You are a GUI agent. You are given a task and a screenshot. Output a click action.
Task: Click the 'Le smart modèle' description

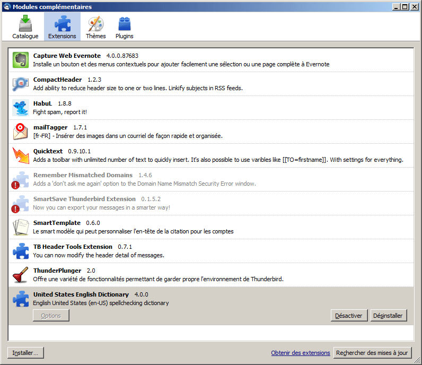(133, 231)
